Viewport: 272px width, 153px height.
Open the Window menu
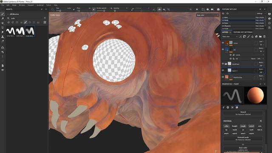click(x=22, y=5)
